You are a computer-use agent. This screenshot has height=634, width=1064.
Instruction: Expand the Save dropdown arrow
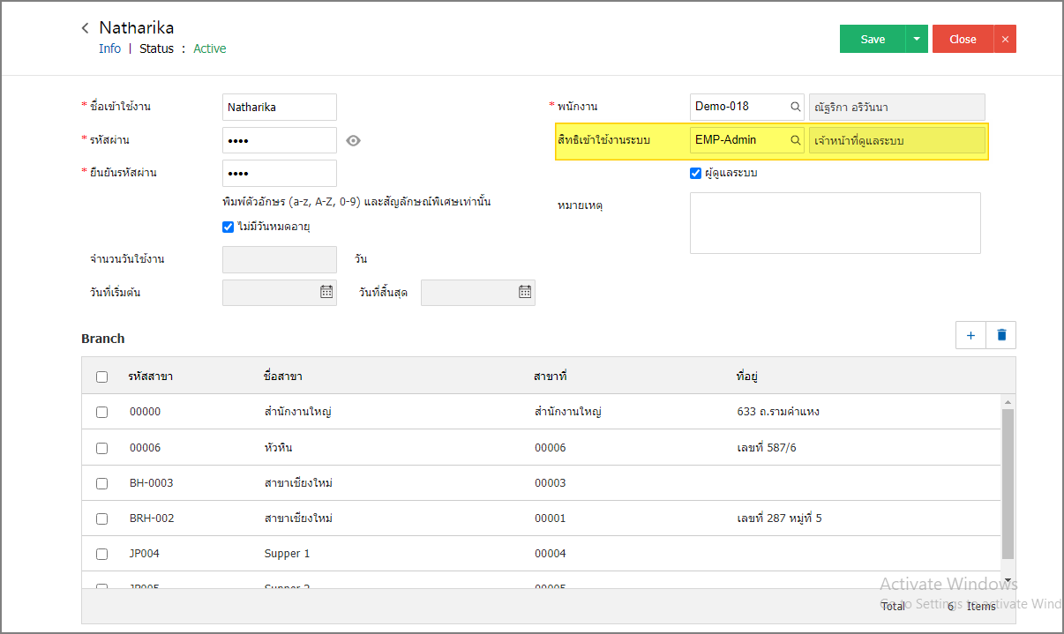click(x=917, y=39)
